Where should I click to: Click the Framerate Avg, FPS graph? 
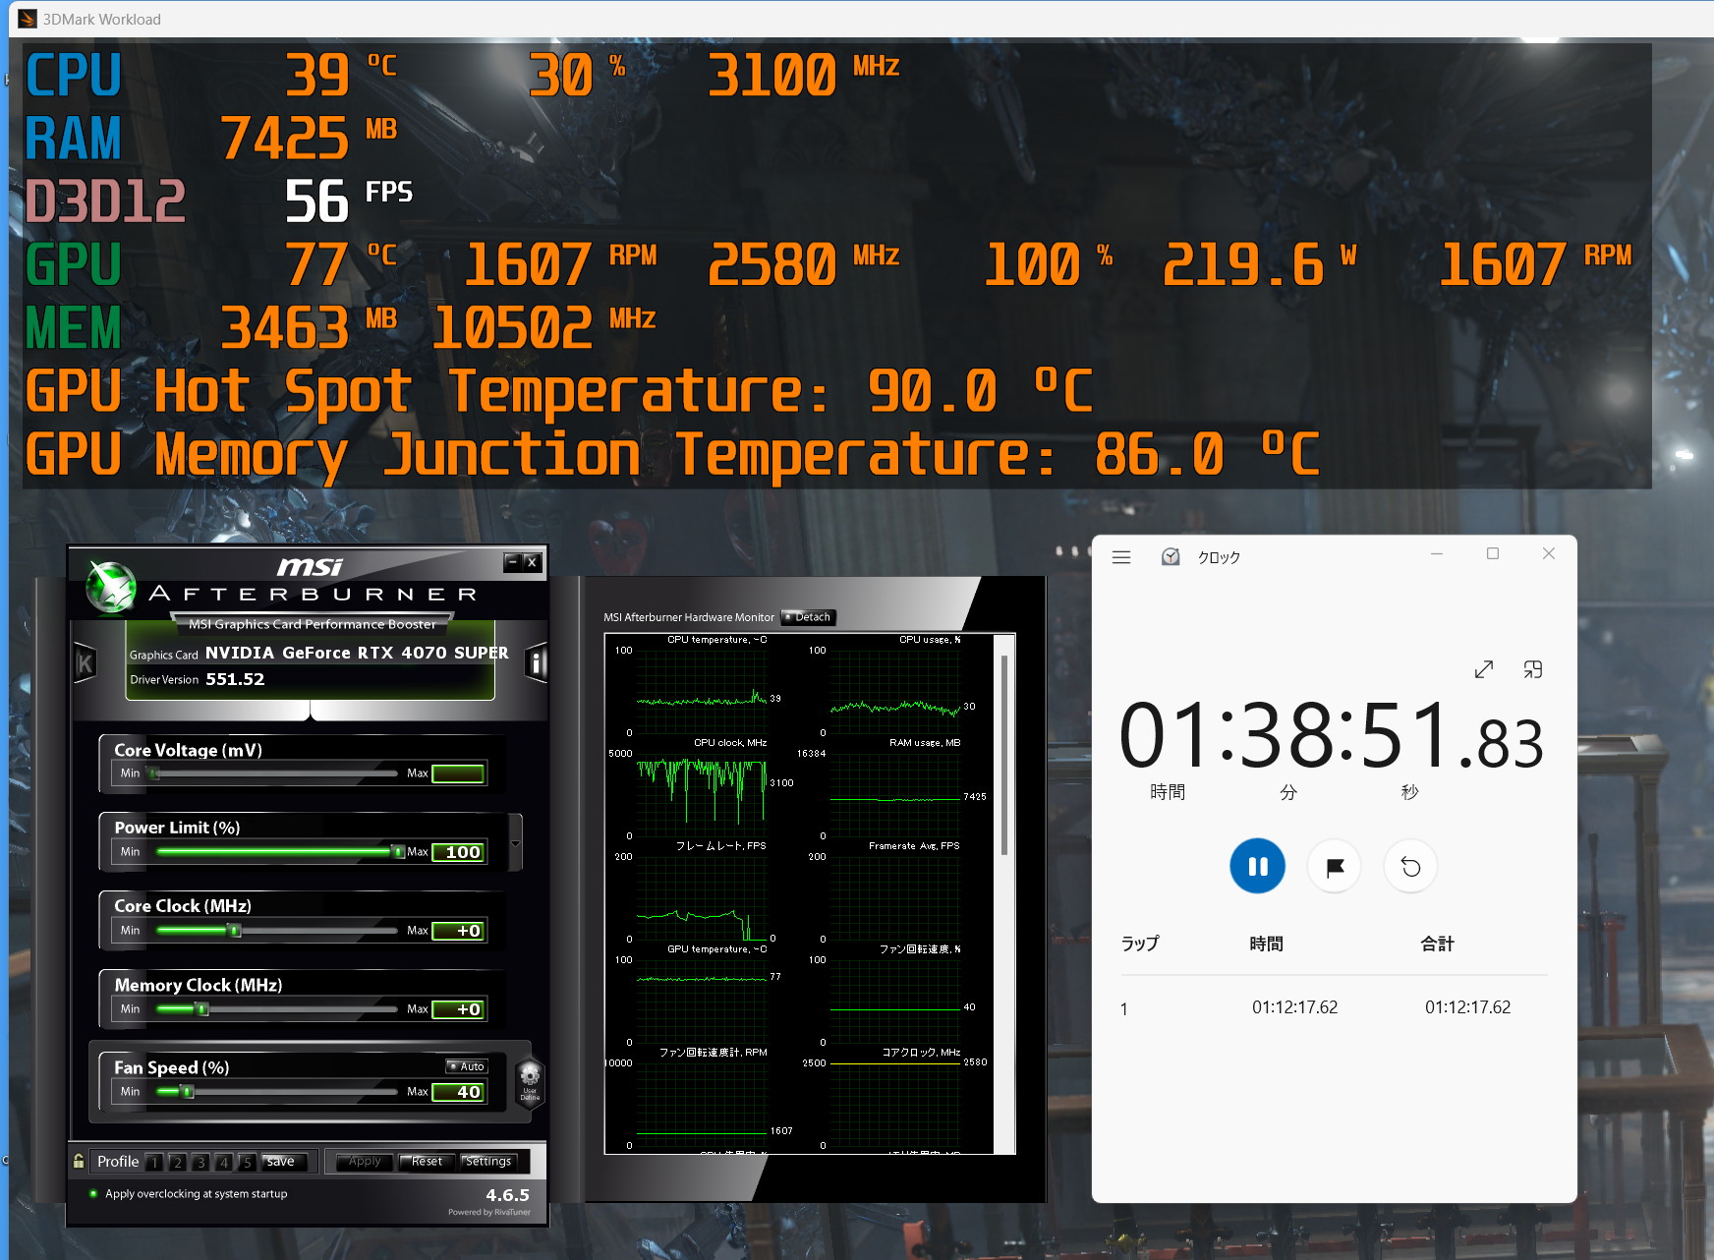pyautogui.click(x=895, y=897)
